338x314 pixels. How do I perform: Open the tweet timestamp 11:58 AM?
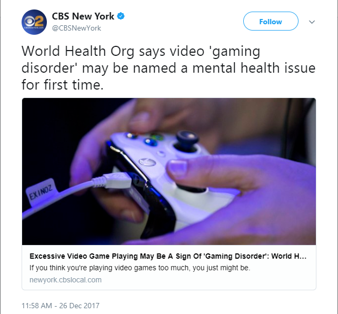(x=37, y=306)
